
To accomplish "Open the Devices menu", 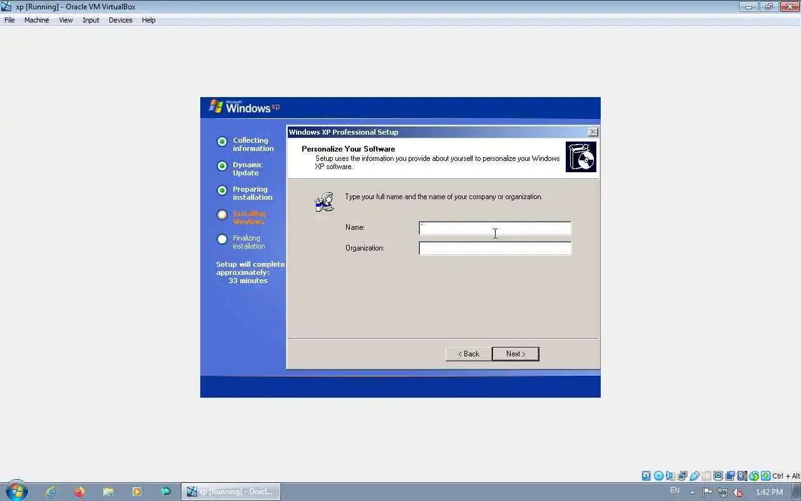I will tap(120, 20).
